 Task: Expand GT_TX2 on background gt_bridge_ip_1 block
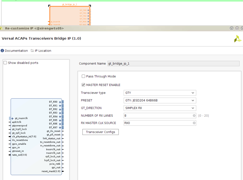tap(88, 16)
